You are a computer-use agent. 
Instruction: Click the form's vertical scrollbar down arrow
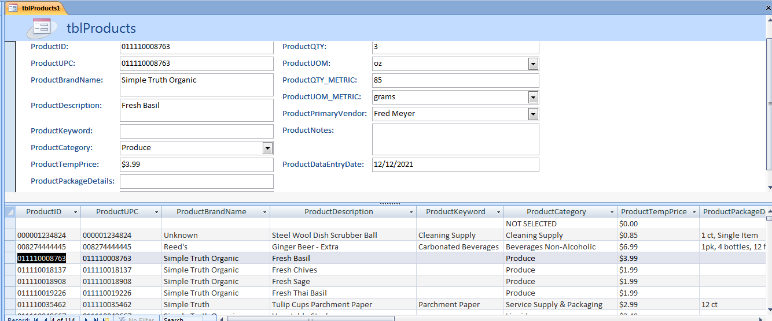[x=769, y=187]
